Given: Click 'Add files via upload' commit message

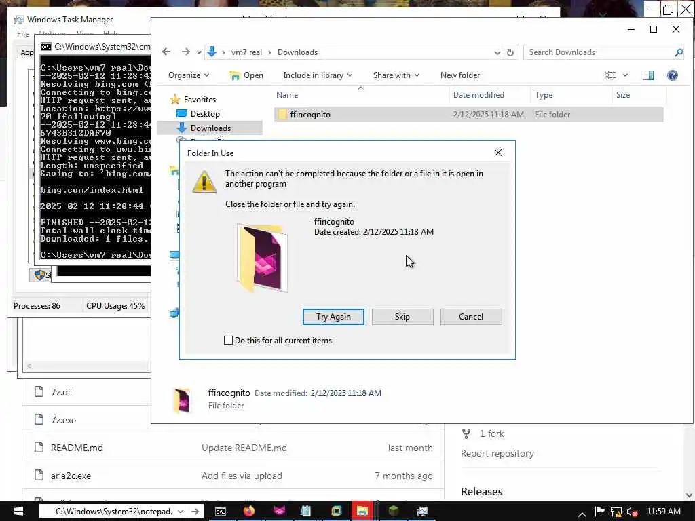Looking at the screenshot, I should [242, 476].
